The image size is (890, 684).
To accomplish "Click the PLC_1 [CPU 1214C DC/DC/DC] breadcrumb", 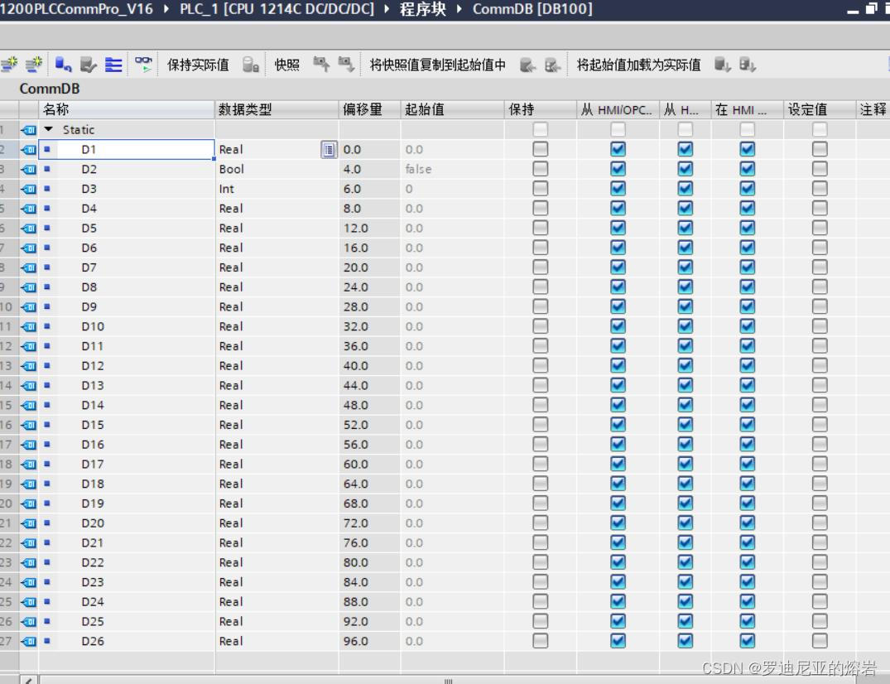I will (x=277, y=9).
